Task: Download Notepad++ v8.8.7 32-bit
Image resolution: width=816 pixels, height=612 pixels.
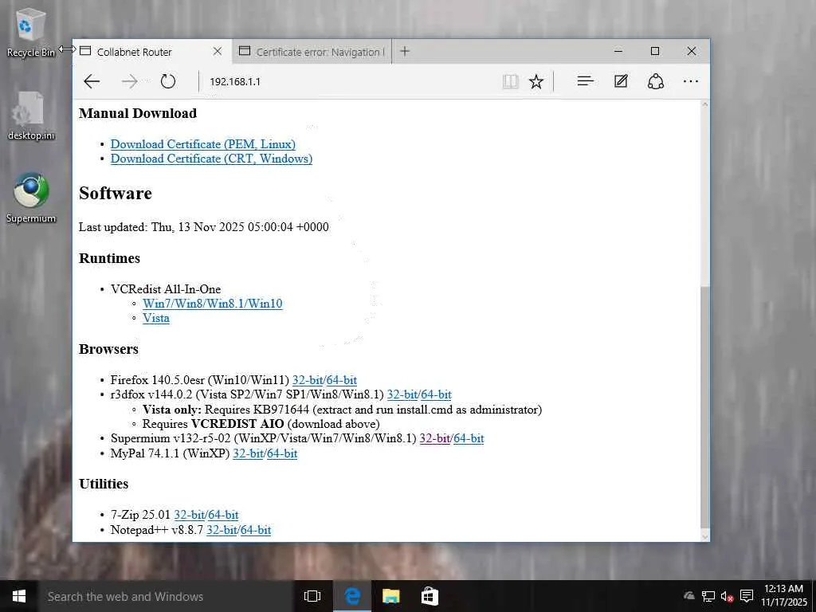Action: [x=222, y=530]
